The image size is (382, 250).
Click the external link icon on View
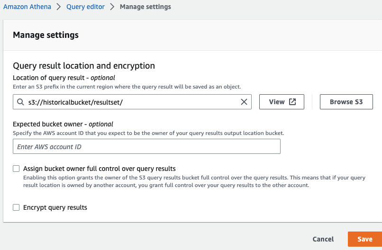(292, 102)
